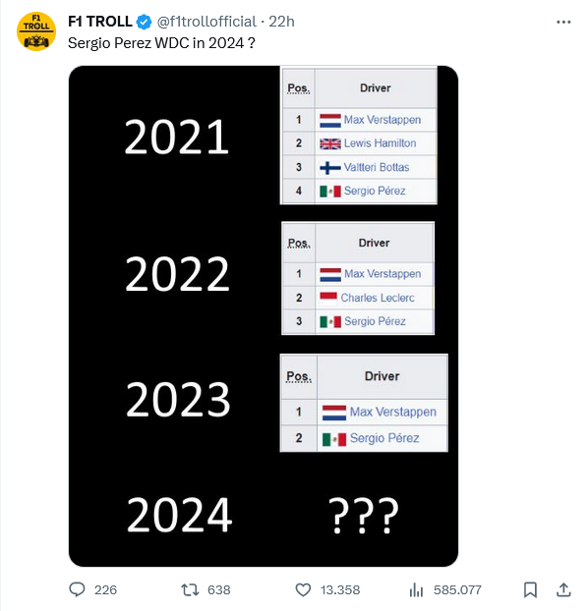588x611 pixels.
Task: Open the 22h timestamp link
Action: coord(281,22)
